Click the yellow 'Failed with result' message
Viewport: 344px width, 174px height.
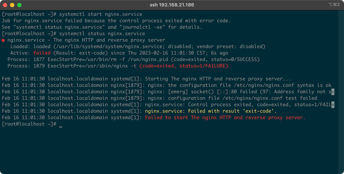[211, 111]
